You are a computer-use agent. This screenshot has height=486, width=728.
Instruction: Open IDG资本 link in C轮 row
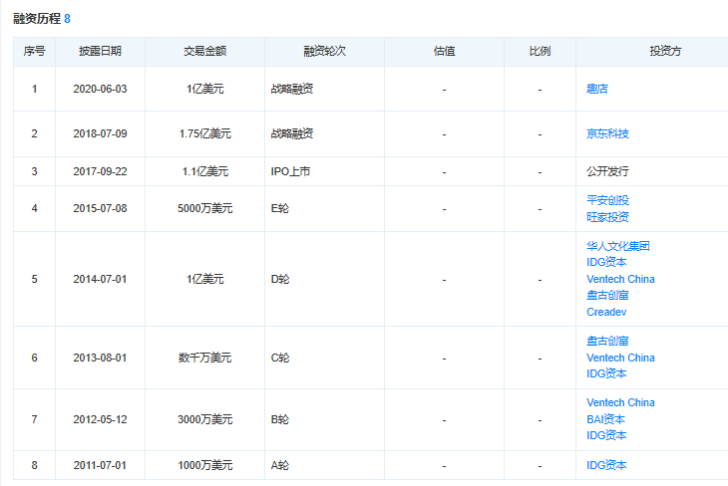click(606, 373)
